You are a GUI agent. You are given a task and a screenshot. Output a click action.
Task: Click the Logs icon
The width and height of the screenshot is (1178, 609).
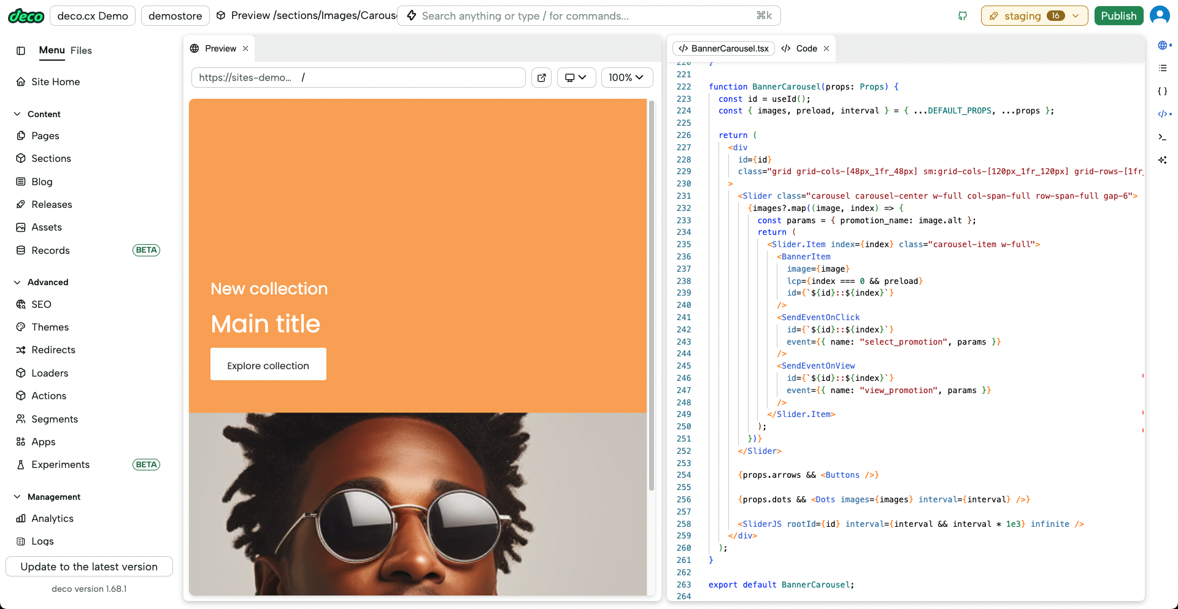[x=21, y=541]
